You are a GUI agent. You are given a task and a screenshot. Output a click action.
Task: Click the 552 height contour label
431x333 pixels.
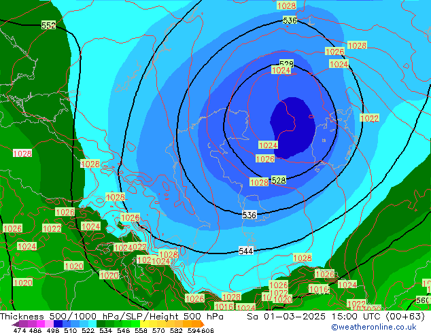point(48,25)
